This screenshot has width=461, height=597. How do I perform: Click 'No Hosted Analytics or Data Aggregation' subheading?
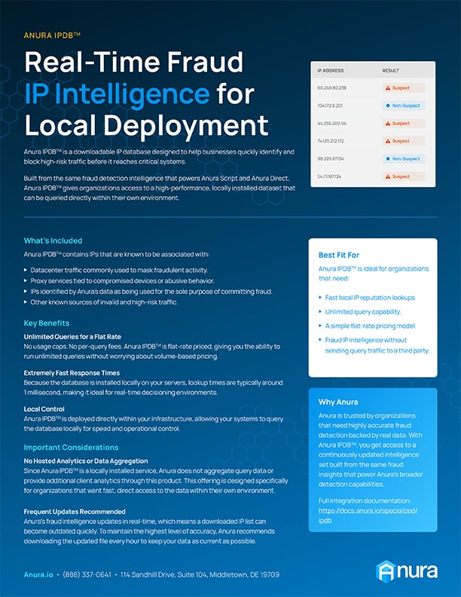(x=86, y=461)
